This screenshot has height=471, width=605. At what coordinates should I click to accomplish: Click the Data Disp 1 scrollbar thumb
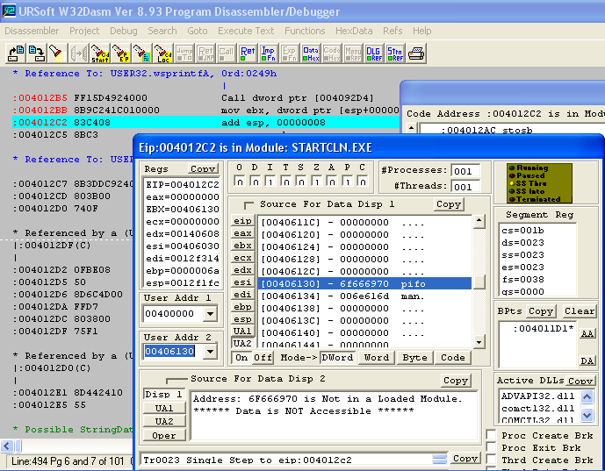click(479, 282)
